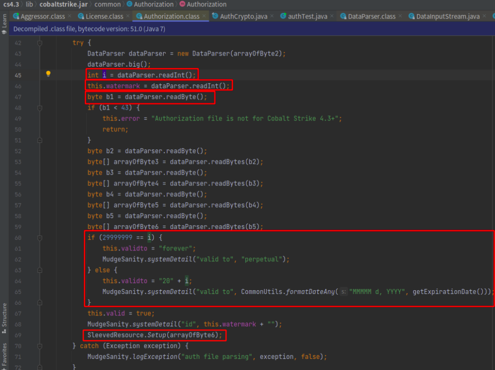Collapse the if block at line 48
495x370 pixels.
[x=40, y=108]
